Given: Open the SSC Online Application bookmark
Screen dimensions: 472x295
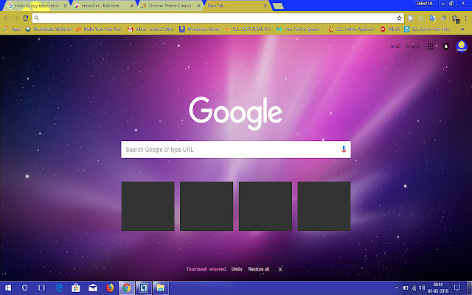Looking at the screenshot, I should coord(352,29).
